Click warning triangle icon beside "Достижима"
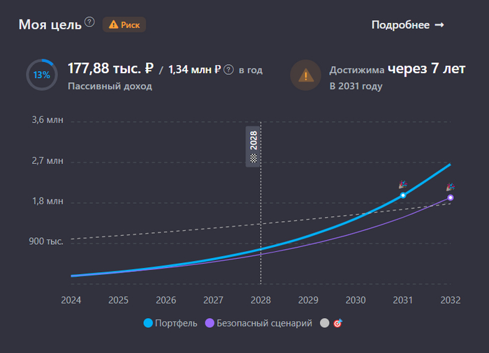The image size is (489, 353). click(x=305, y=75)
